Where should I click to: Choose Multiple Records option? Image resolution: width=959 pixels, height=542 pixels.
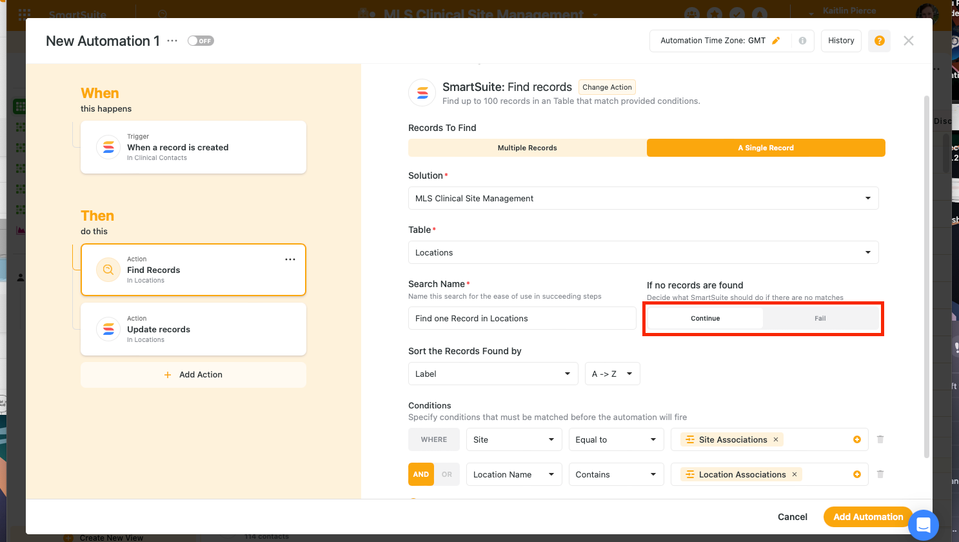528,148
